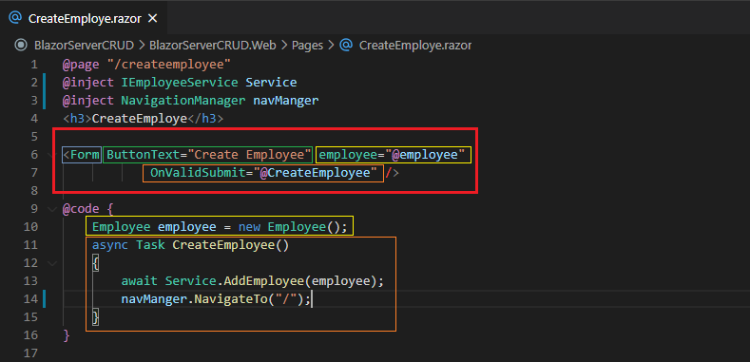Screen dimensions: 750x362
Task: Click the CreateEmployee method name on line 11
Action: point(223,245)
